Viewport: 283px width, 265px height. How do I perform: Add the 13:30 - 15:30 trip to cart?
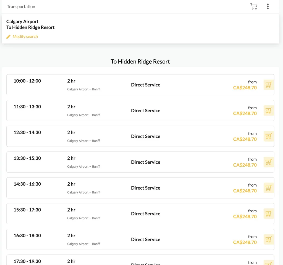269,162
